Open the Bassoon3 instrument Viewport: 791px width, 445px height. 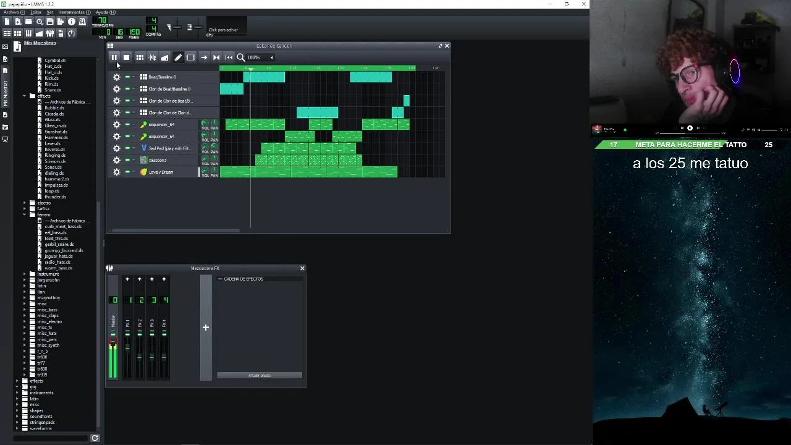[x=167, y=160]
